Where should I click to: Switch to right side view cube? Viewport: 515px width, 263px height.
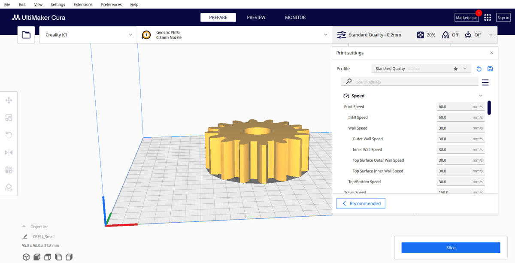tap(69, 257)
